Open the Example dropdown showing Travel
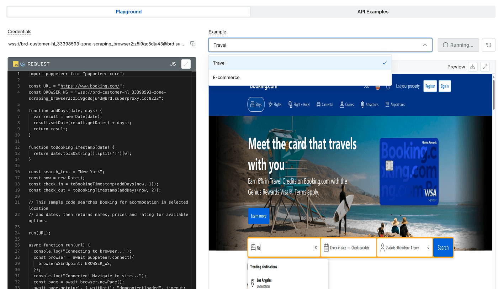 pos(320,45)
